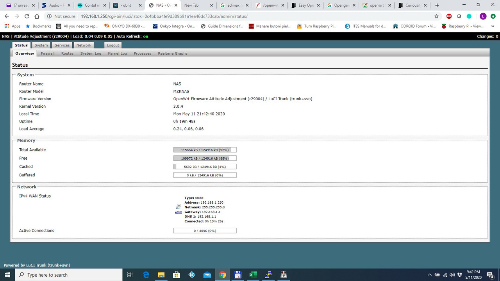This screenshot has height=281, width=500.
Task: Open Dropbox in the system tray
Action: tap(459, 275)
